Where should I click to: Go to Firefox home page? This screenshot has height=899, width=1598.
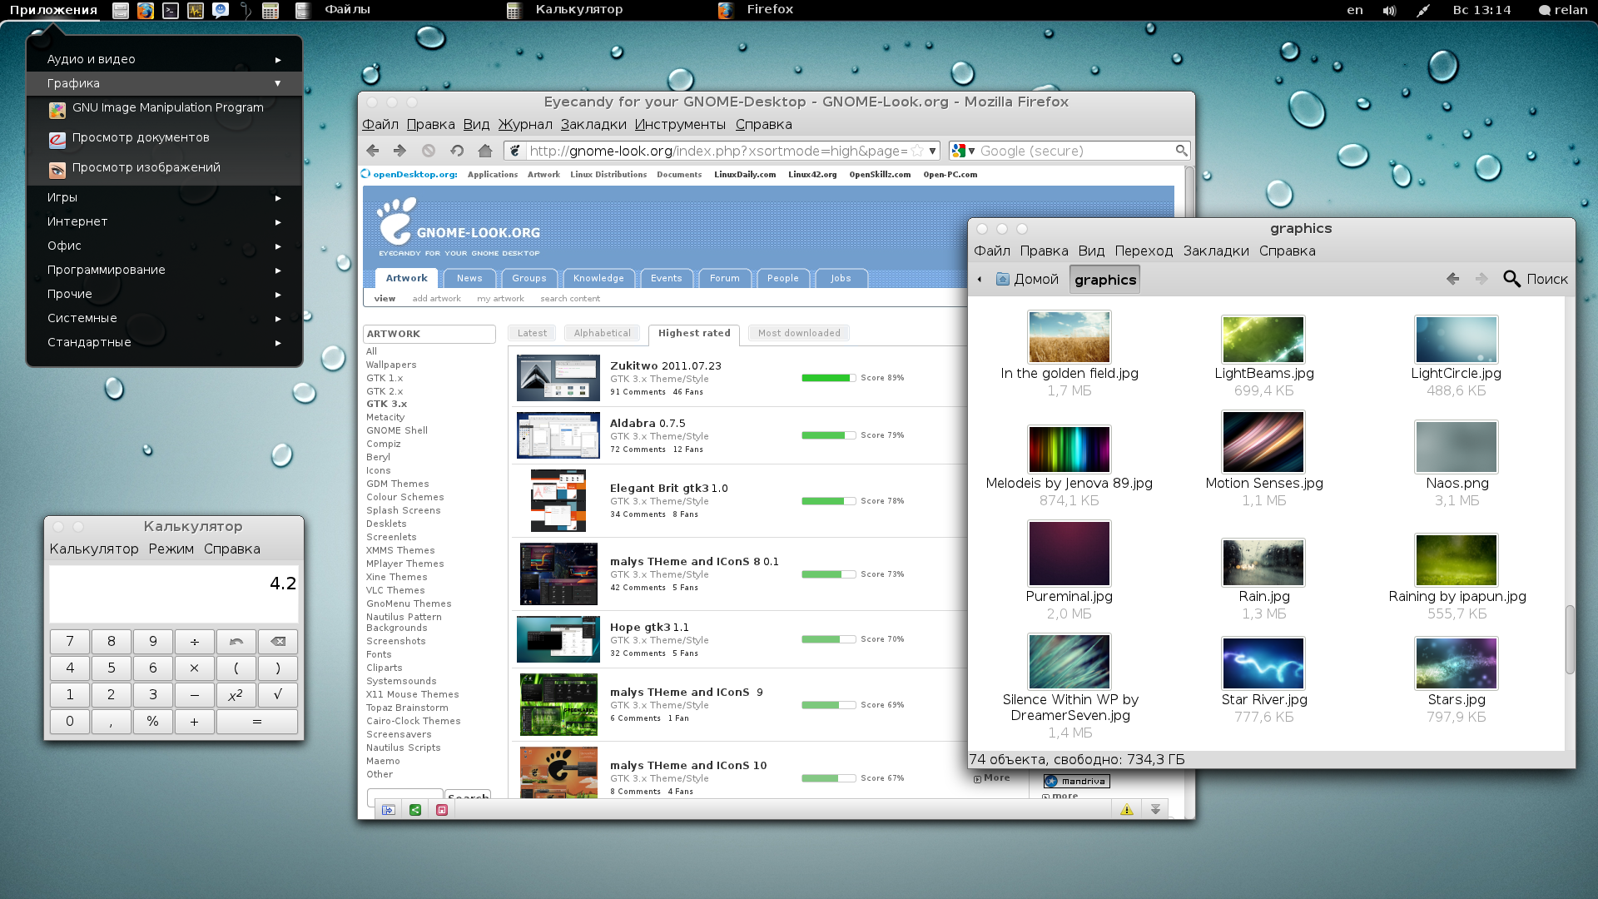[x=485, y=151]
